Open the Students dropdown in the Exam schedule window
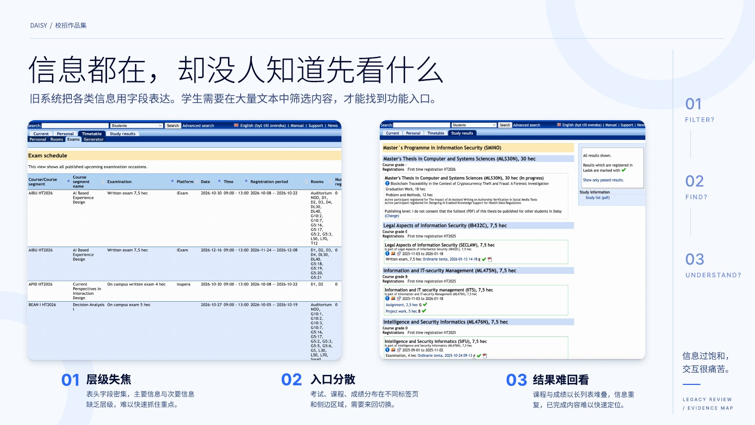Viewport: 755px width, 425px height. point(136,126)
